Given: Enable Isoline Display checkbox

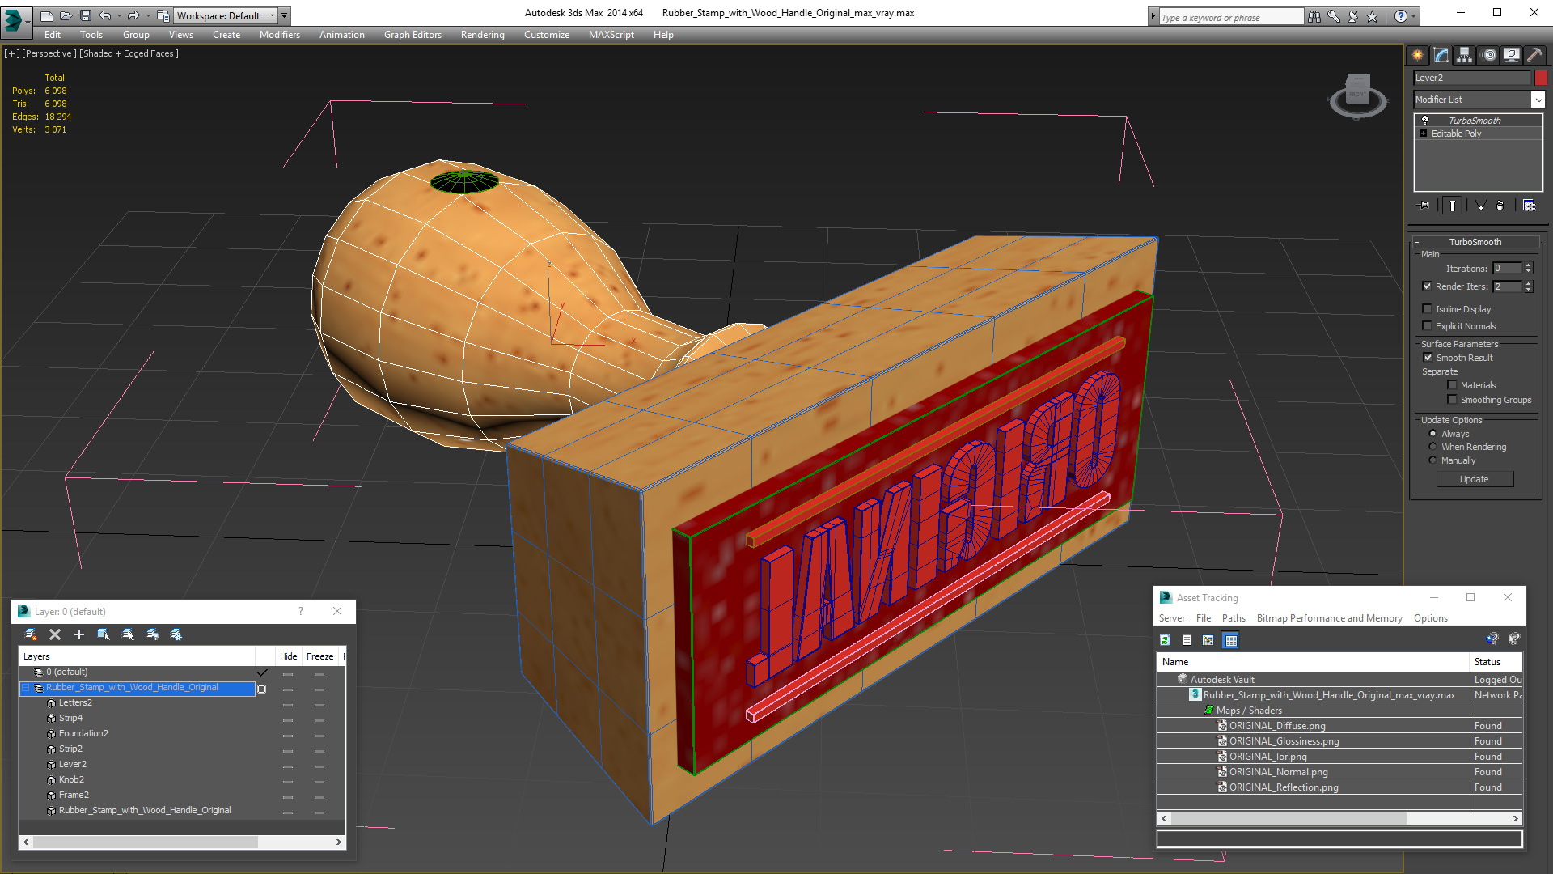Looking at the screenshot, I should pos(1428,309).
